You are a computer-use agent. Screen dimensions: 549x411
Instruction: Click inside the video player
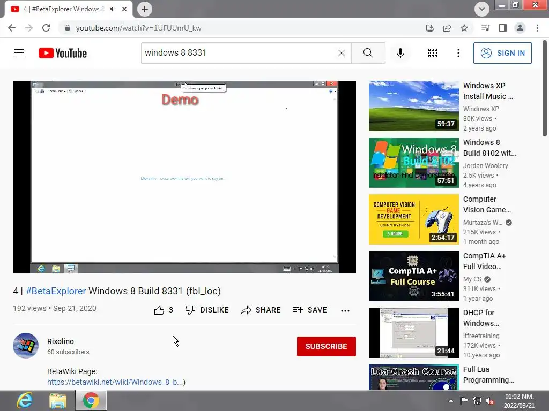184,177
